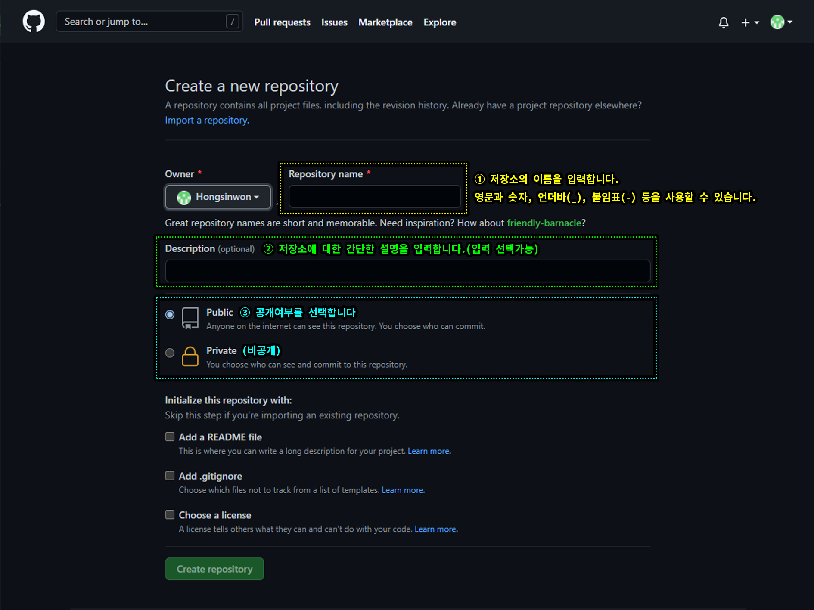814x610 pixels.
Task: Focus the Search or jump to field
Action: [149, 22]
